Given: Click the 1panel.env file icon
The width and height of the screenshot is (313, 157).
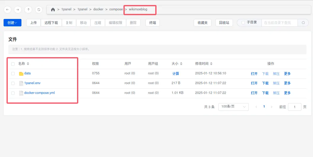Looking at the screenshot, I should click(x=21, y=83).
